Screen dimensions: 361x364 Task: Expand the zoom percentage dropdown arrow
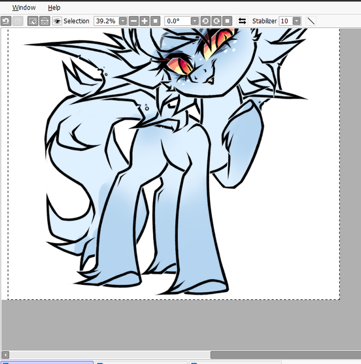click(x=123, y=21)
